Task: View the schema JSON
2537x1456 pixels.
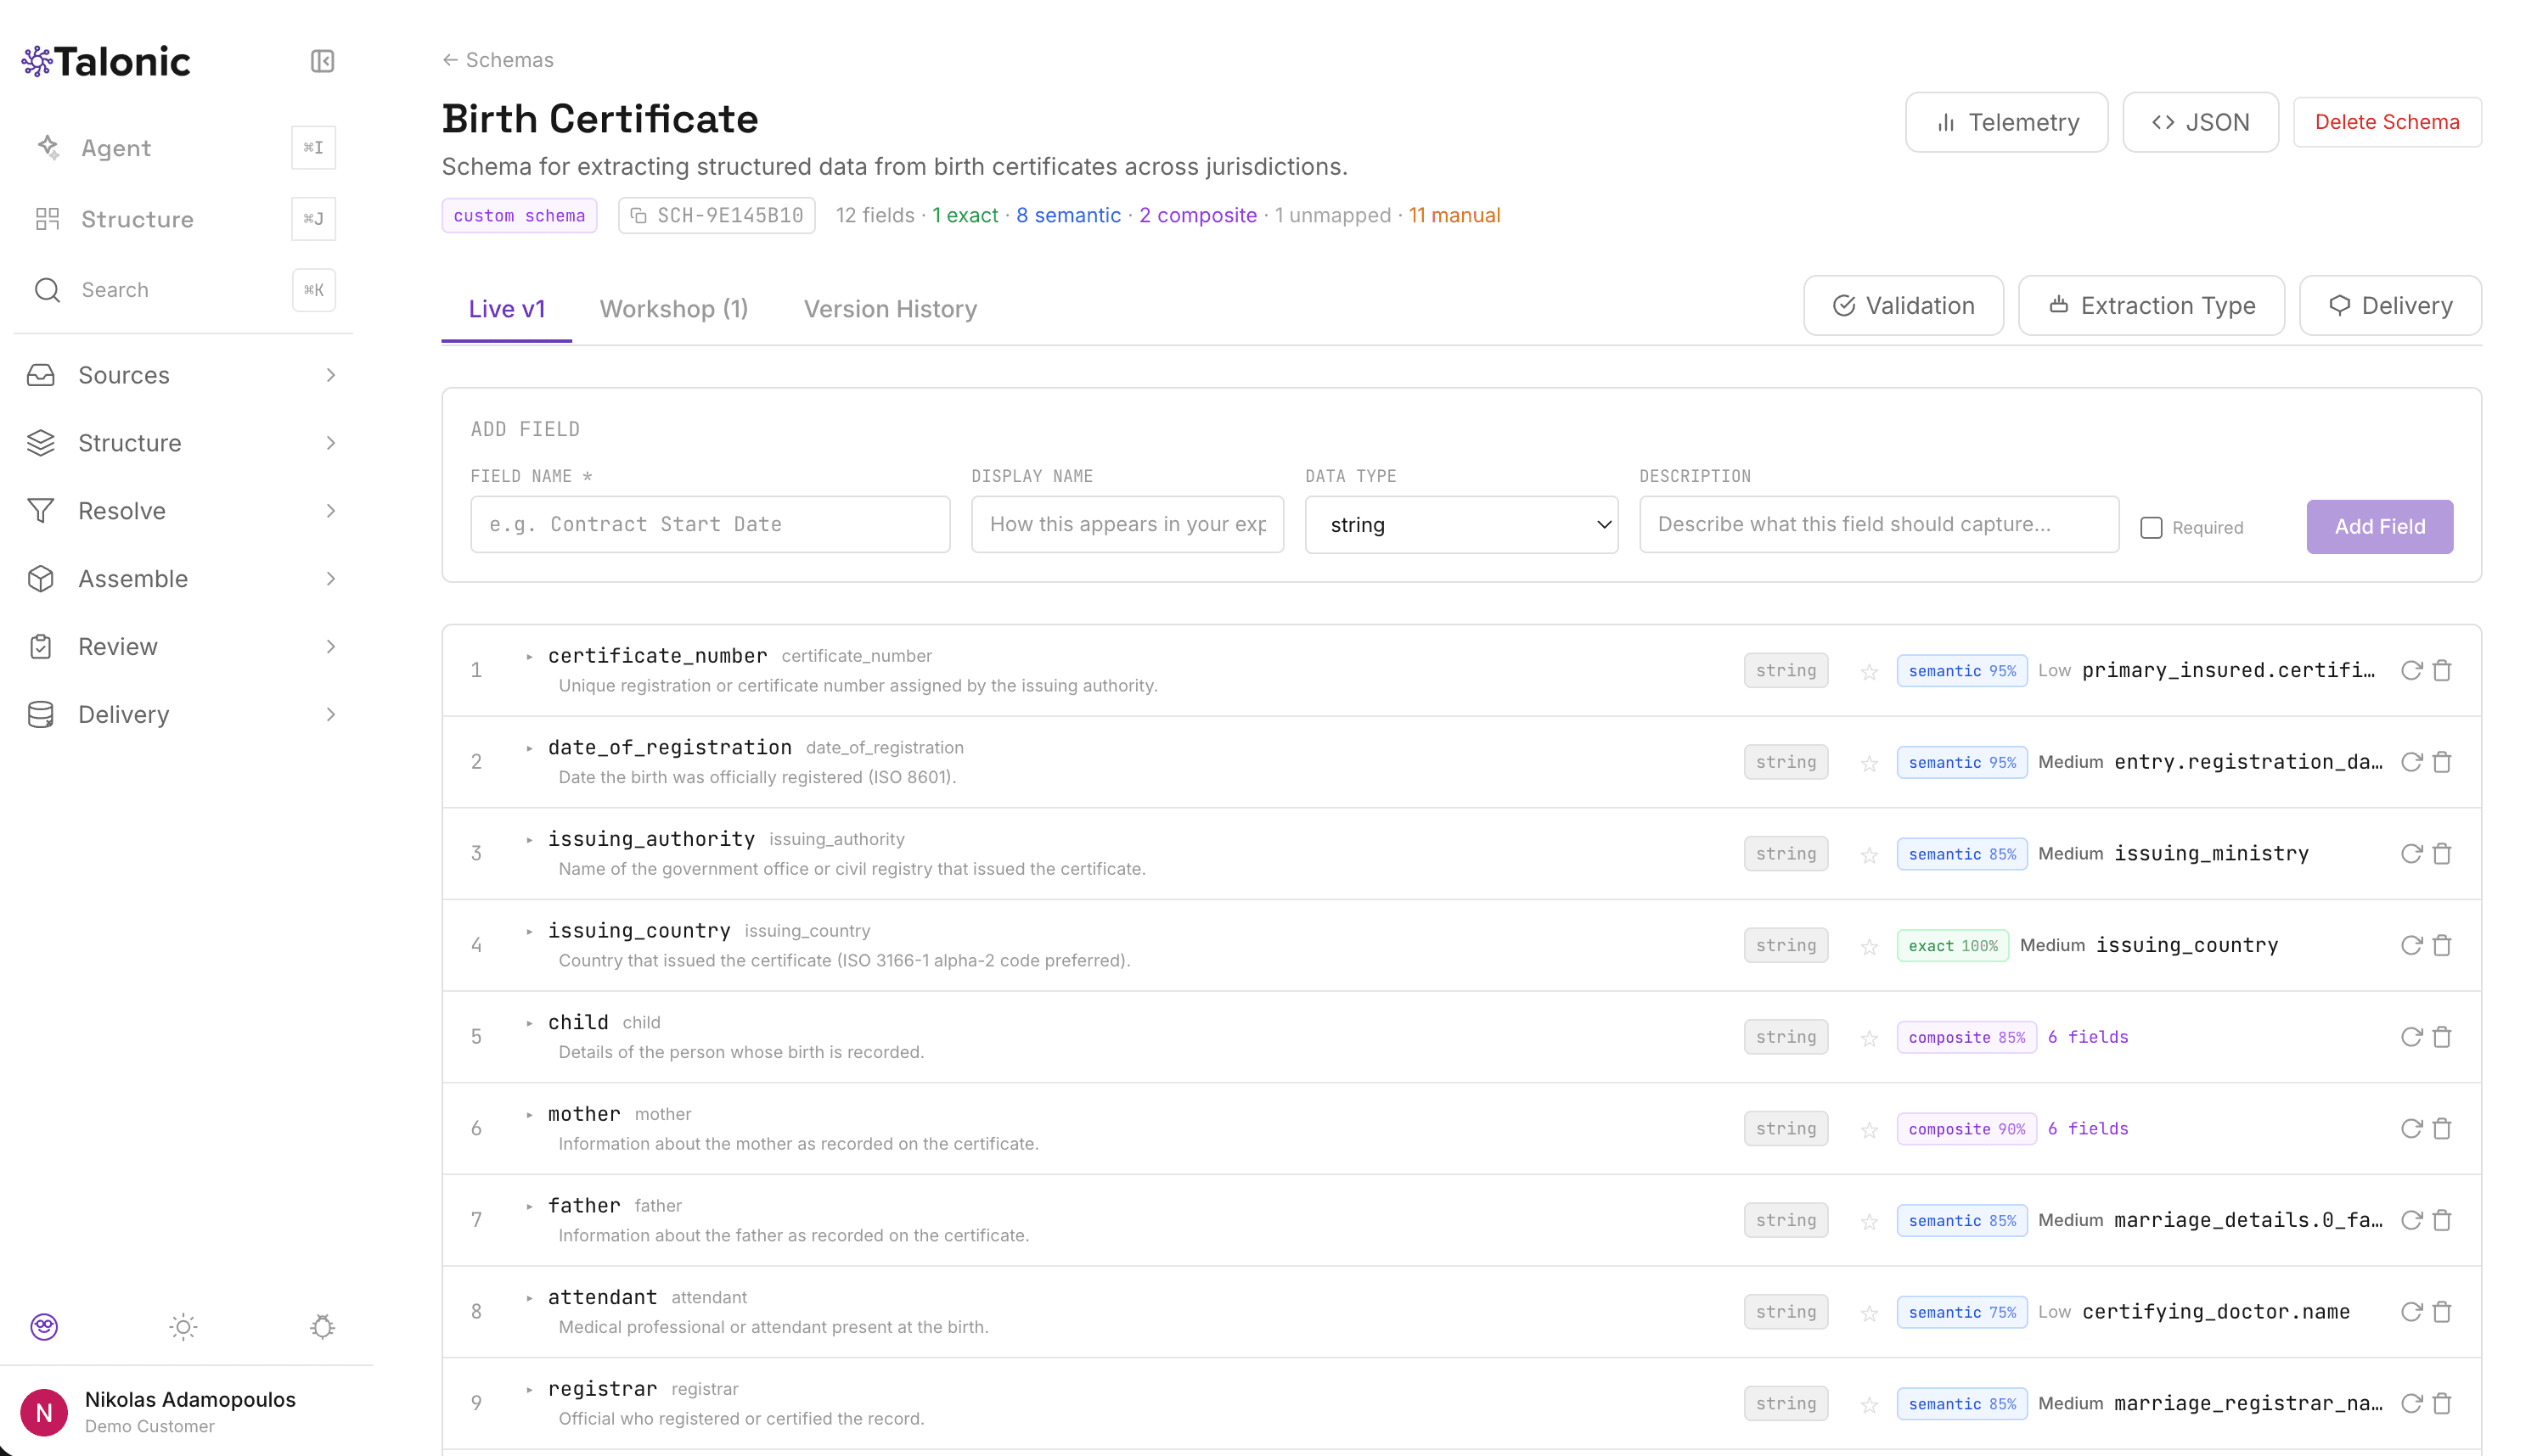Action: coord(2200,122)
